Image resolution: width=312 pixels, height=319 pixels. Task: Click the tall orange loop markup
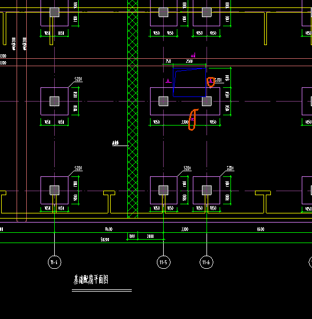tap(193, 119)
